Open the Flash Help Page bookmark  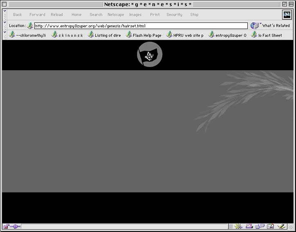[144, 36]
